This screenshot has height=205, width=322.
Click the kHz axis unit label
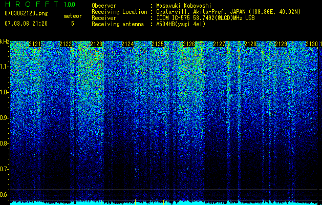click(5, 42)
